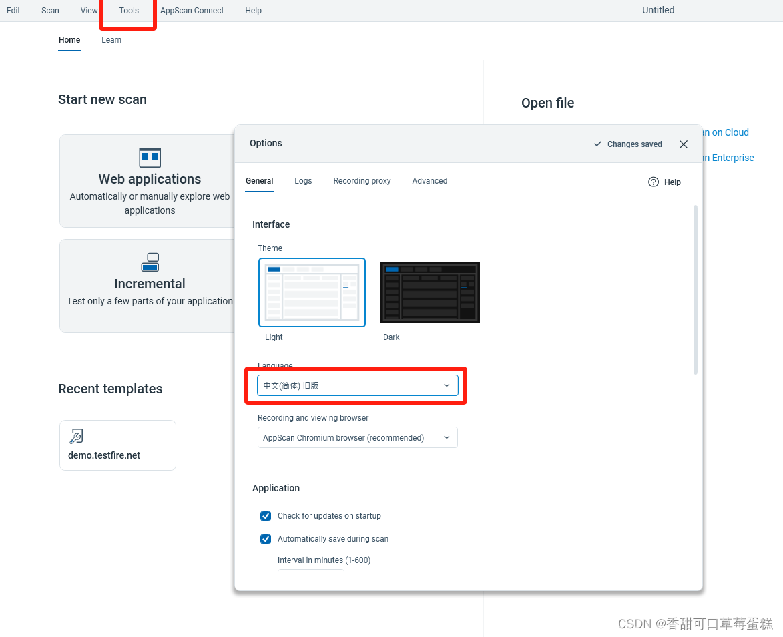Switch to the Learn tab
Screen dimensions: 783x637
point(111,40)
